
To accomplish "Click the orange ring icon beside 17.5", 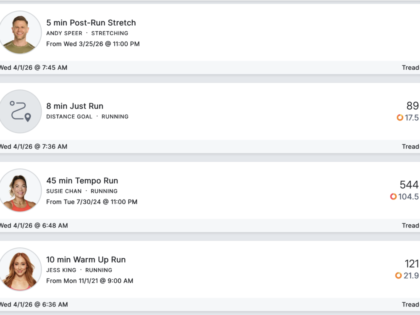I will pyautogui.click(x=400, y=118).
